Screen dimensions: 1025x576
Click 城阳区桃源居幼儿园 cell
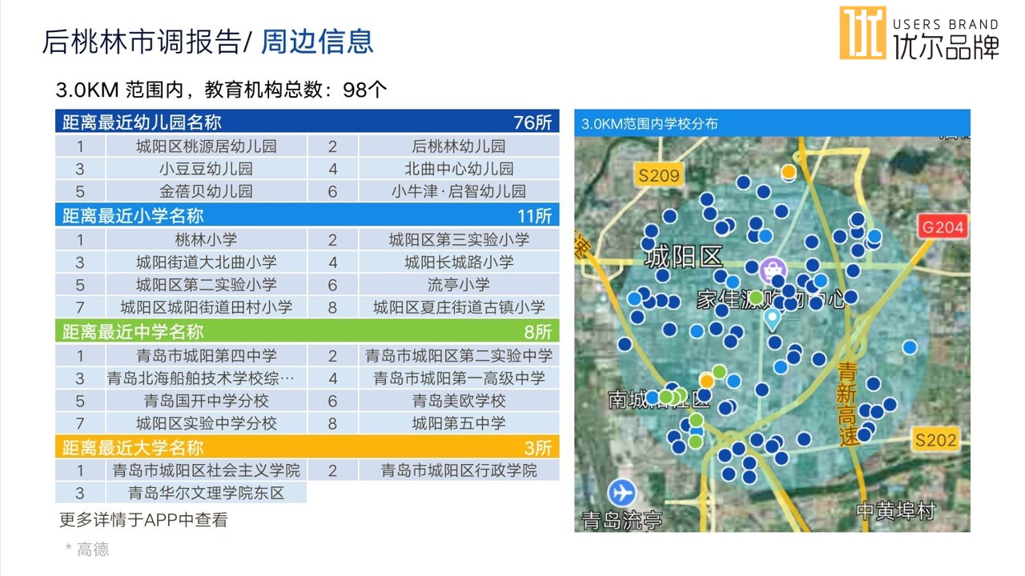tap(207, 146)
